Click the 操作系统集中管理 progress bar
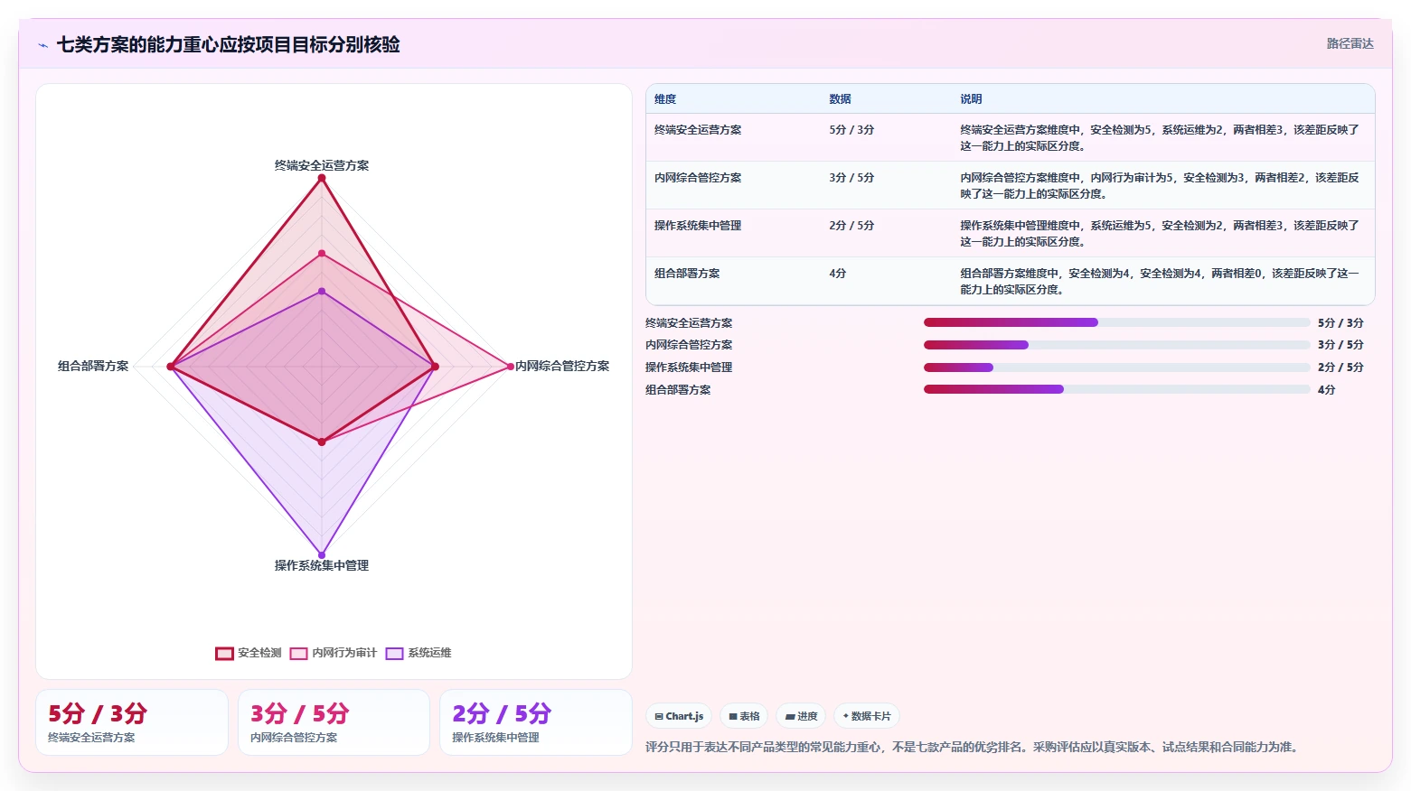The height and width of the screenshot is (791, 1411). 1116,368
